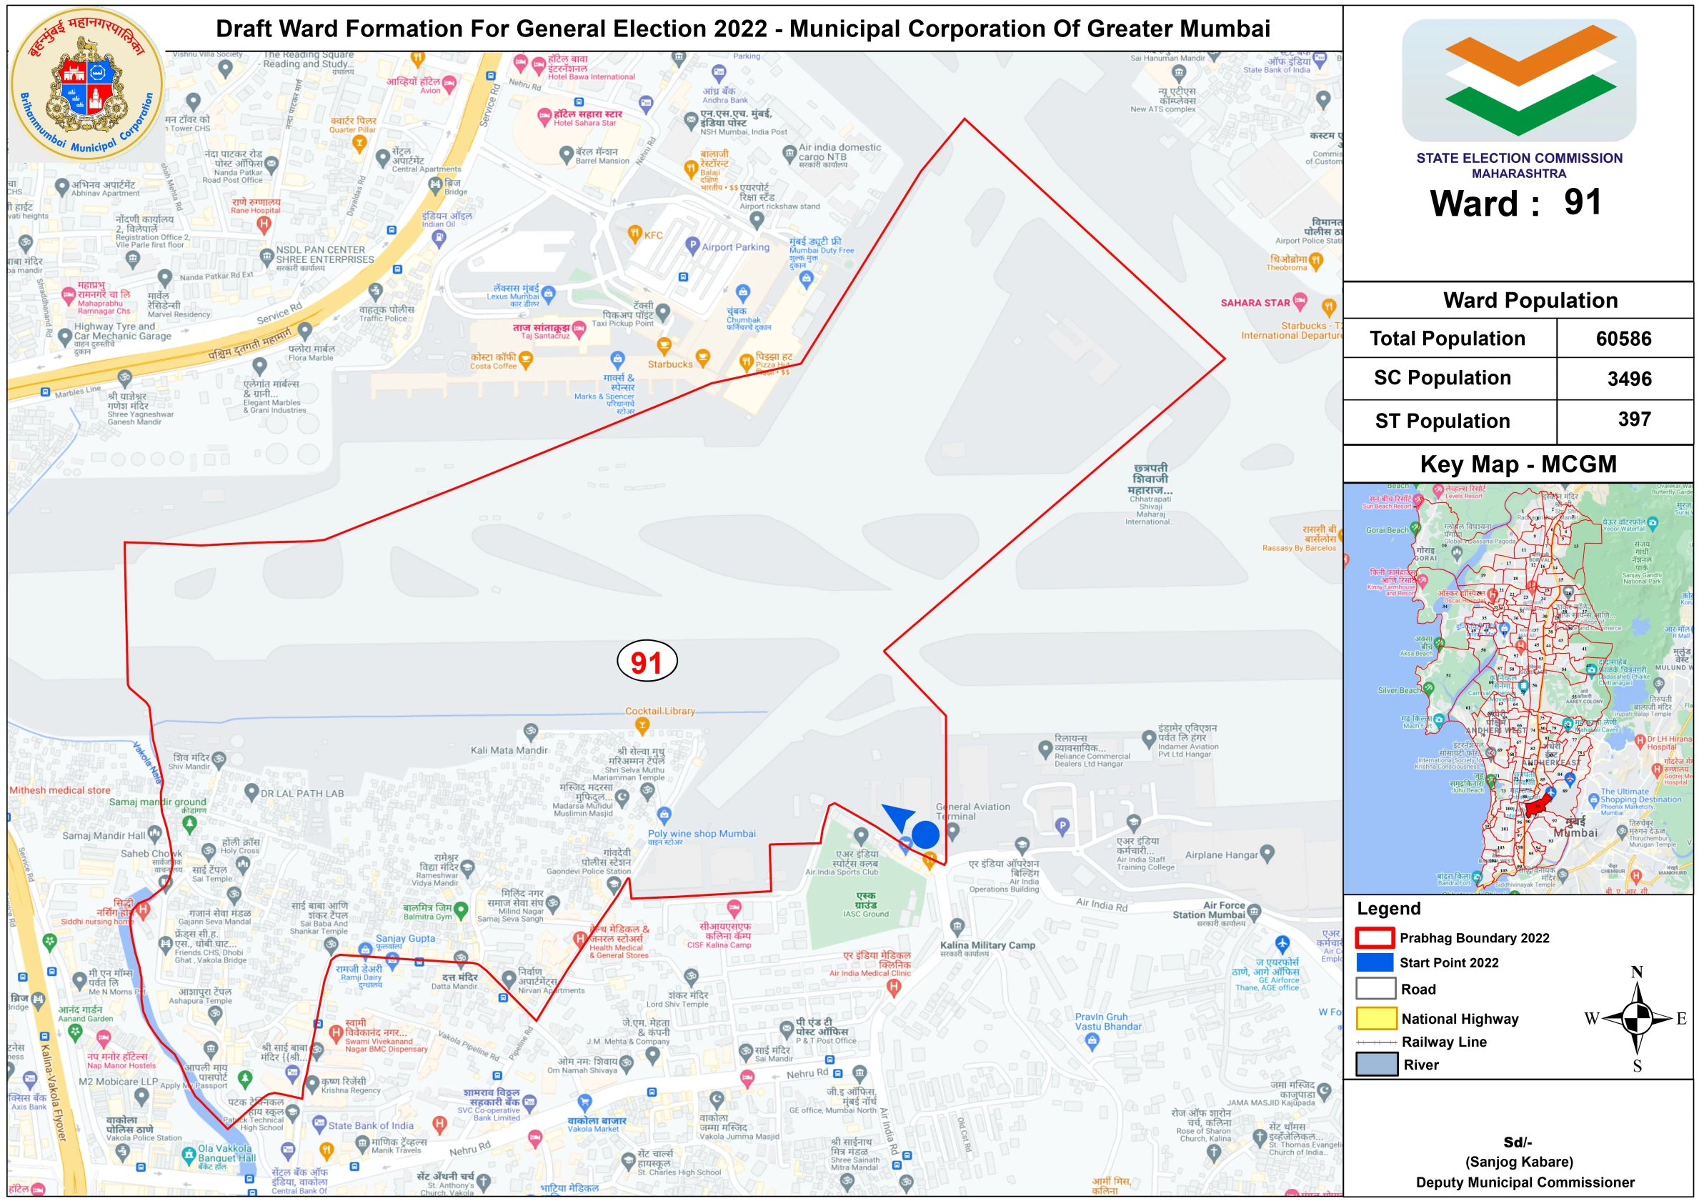The image size is (1699, 1201).
Task: Click the Airport Parking P icon
Action: point(692,245)
